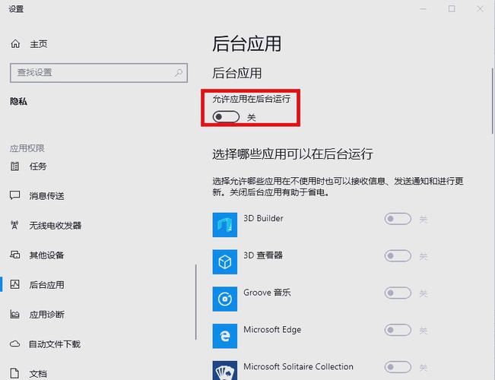Click the Microsoft Solitaire Collection name
Image resolution: width=495 pixels, height=380 pixels.
click(x=298, y=366)
